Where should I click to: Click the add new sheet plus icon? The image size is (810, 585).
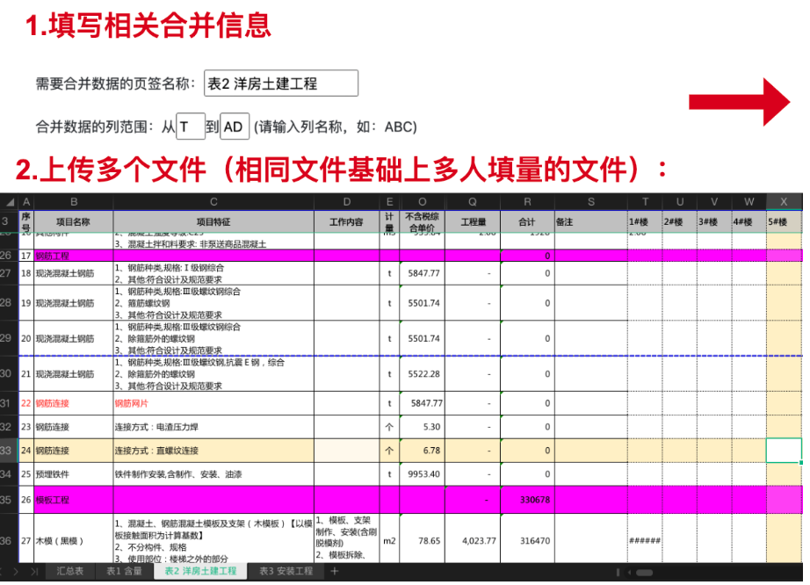[334, 572]
